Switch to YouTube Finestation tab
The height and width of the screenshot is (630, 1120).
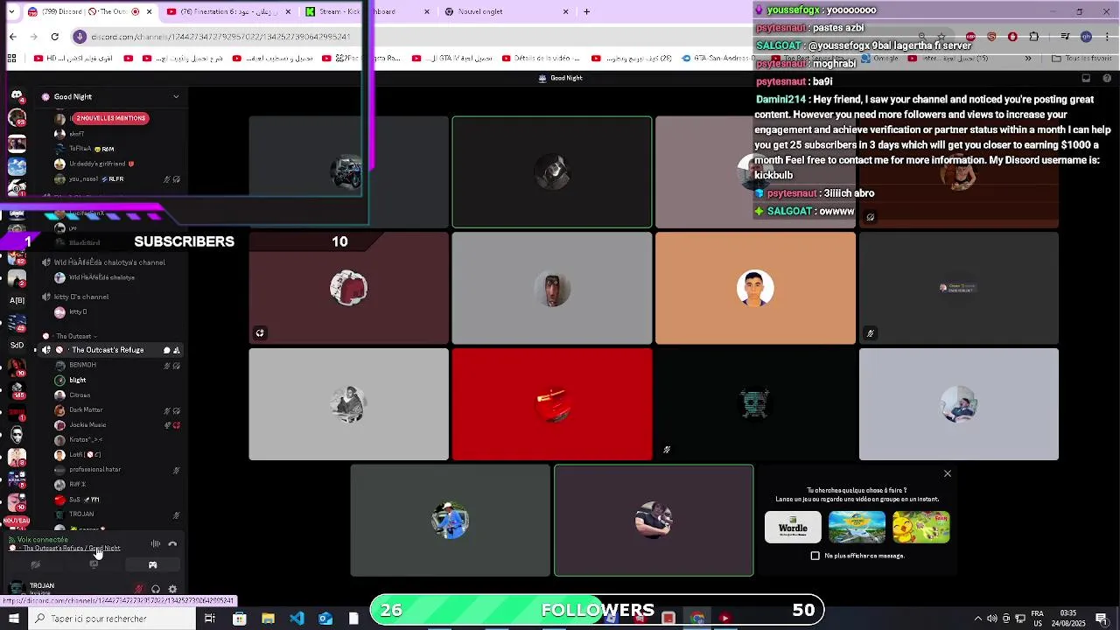click(x=229, y=11)
